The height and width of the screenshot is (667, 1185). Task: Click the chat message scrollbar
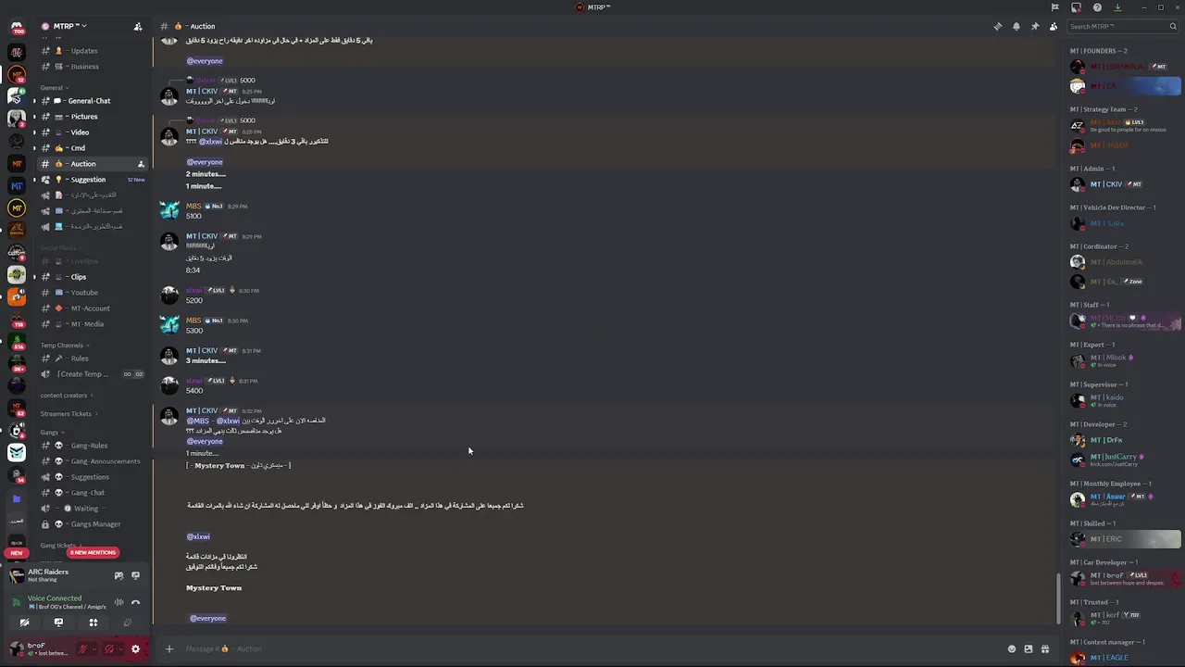click(1059, 598)
